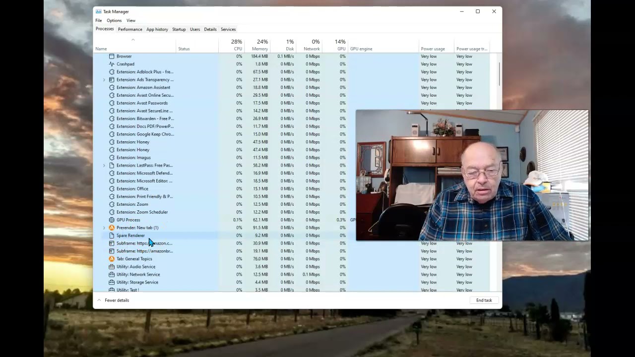635x357 pixels.
Task: Expand the Prerender New tab row
Action: point(104,228)
